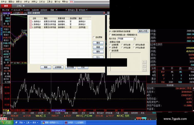Click the red icon beside 总获利盘
Viewport: 194px width, 125px height.
pyautogui.click(x=31, y=27)
